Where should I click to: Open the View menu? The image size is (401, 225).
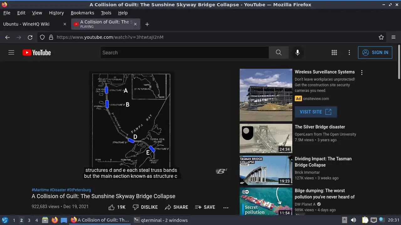point(37,13)
